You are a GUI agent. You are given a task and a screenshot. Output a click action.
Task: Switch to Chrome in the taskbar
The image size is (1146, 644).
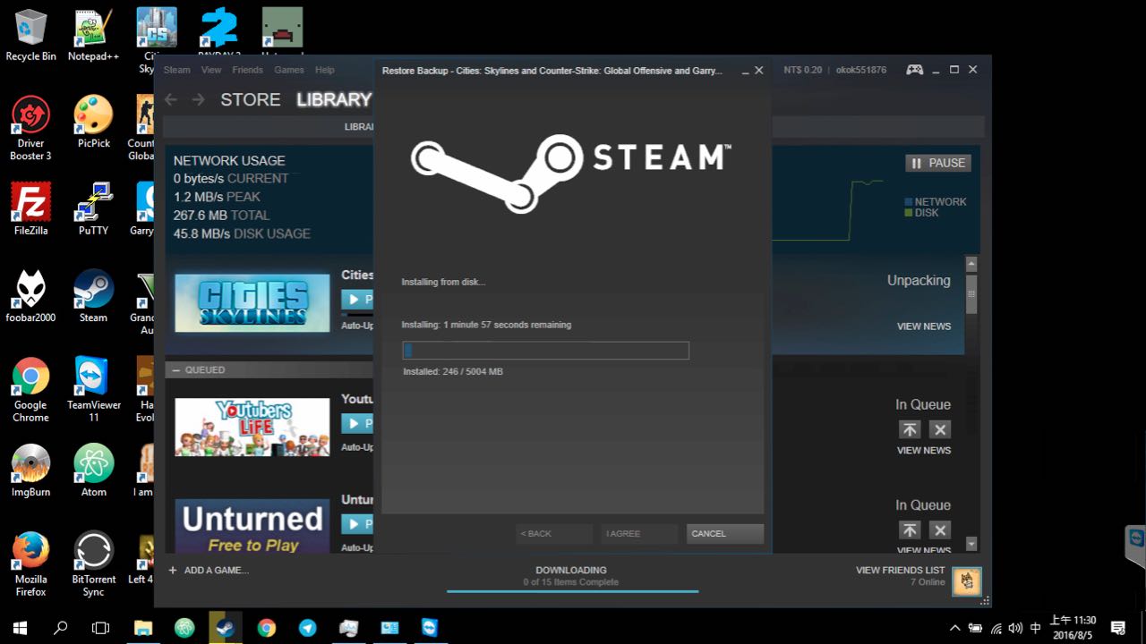point(266,628)
